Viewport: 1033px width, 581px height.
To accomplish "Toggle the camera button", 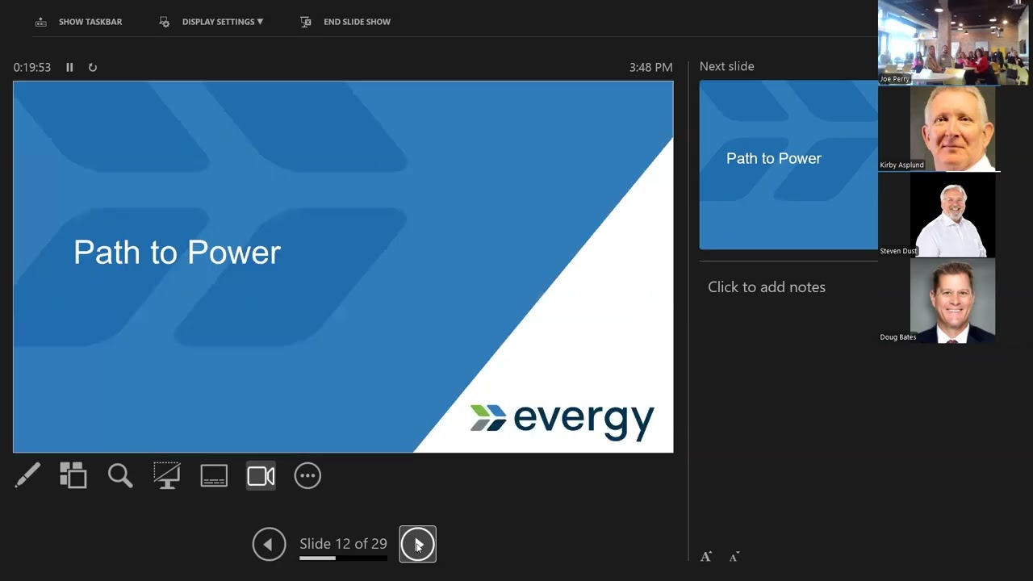I will point(261,476).
